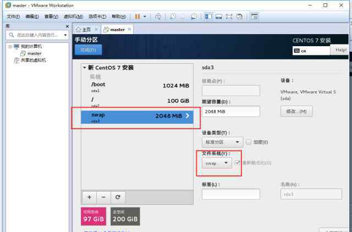Select the / 100 GiB partition
The image size is (352, 232).
point(137,101)
